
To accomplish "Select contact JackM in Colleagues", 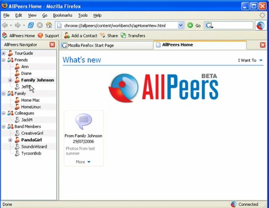I will pyautogui.click(x=27, y=120).
